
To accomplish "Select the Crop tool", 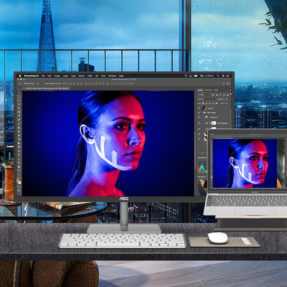I will click(19, 108).
